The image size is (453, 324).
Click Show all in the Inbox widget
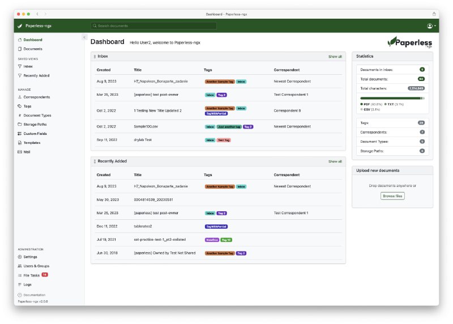[x=335, y=57]
